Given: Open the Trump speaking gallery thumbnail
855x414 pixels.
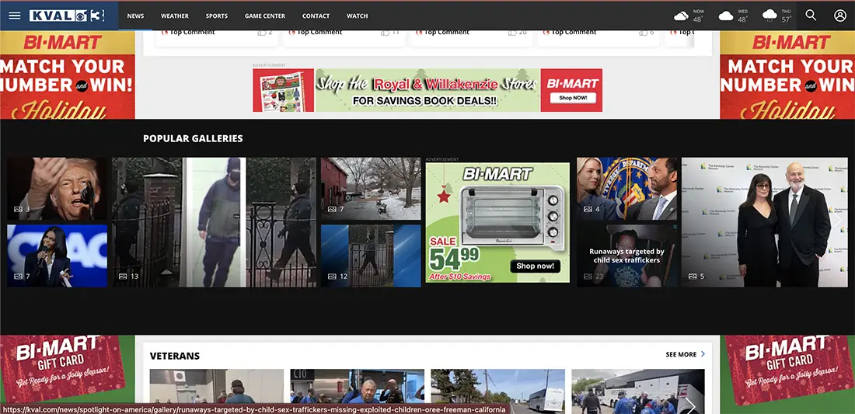Looking at the screenshot, I should [x=58, y=189].
